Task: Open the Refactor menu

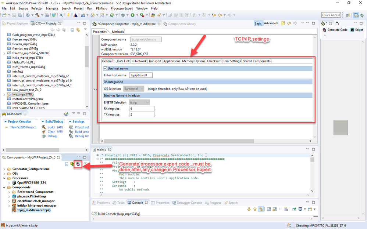Action: point(37,8)
